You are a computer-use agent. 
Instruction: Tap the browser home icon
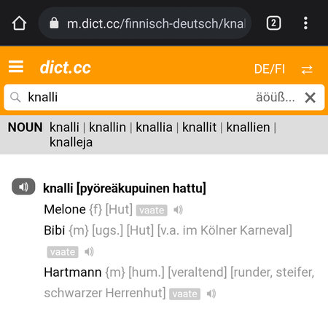[19, 23]
